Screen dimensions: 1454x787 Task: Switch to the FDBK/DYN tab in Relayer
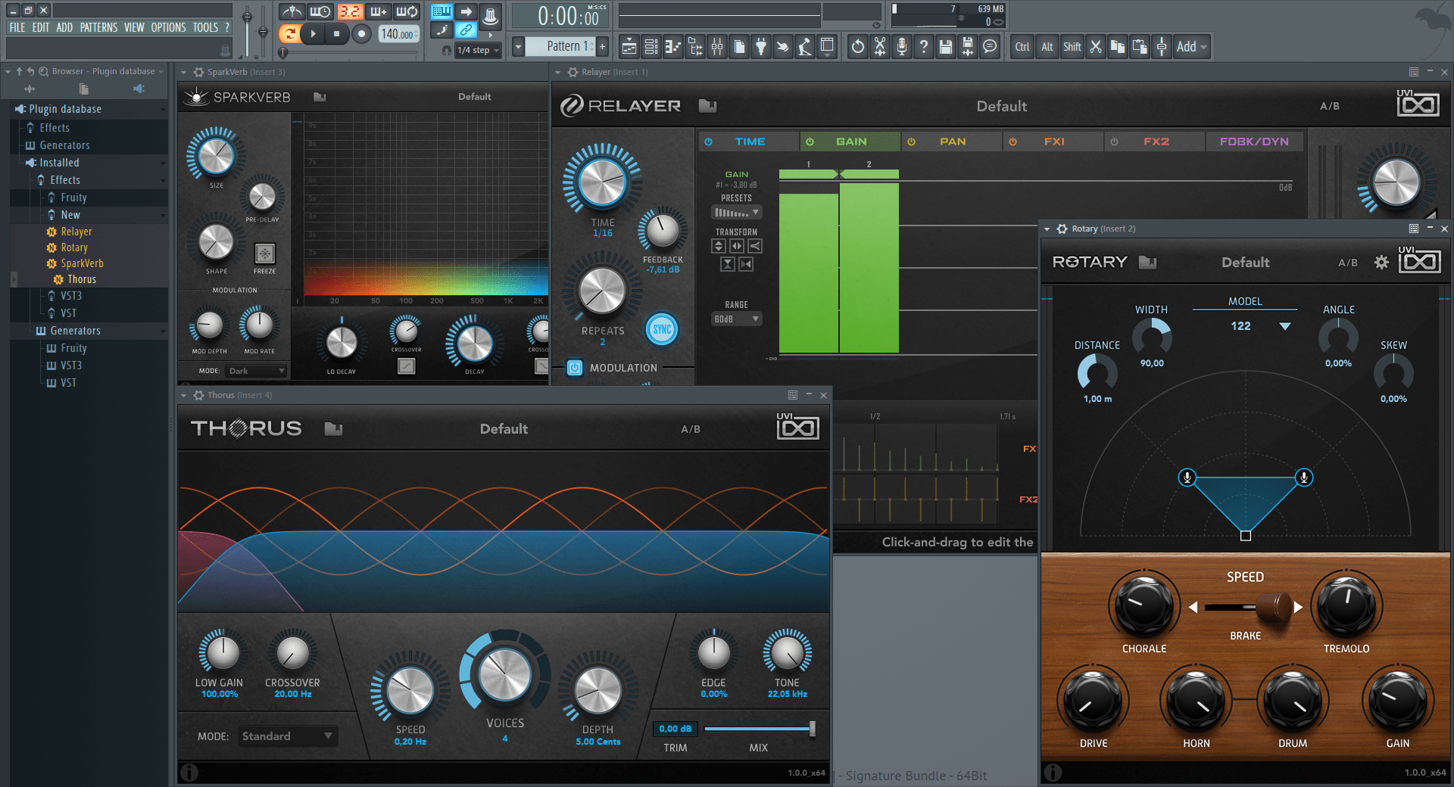(x=1254, y=142)
